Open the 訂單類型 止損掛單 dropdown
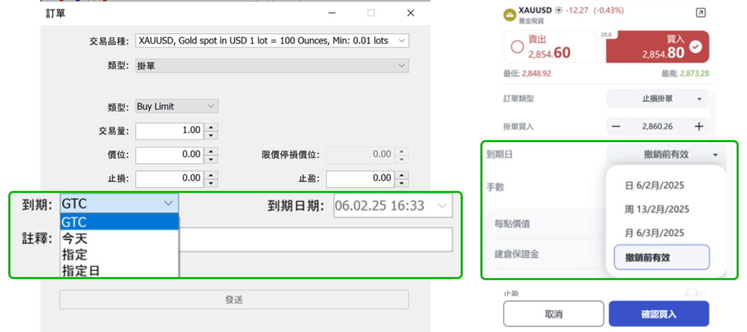The width and height of the screenshot is (747, 332). [657, 98]
